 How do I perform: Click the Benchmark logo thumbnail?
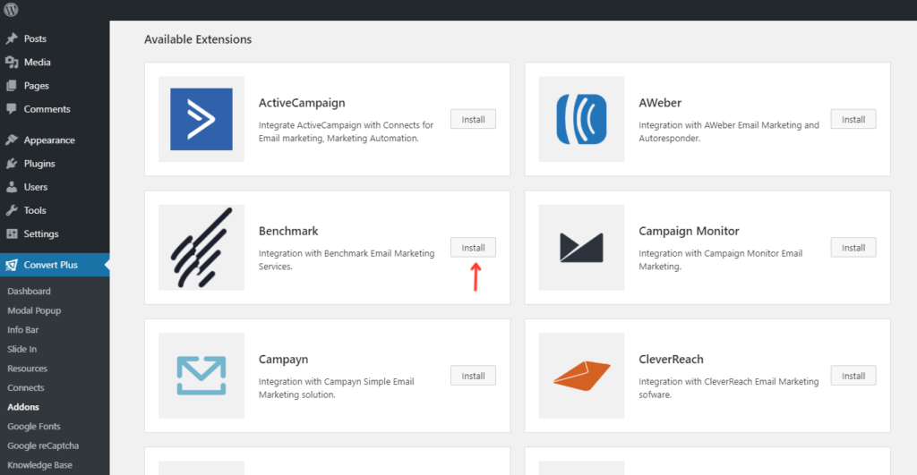pos(201,247)
